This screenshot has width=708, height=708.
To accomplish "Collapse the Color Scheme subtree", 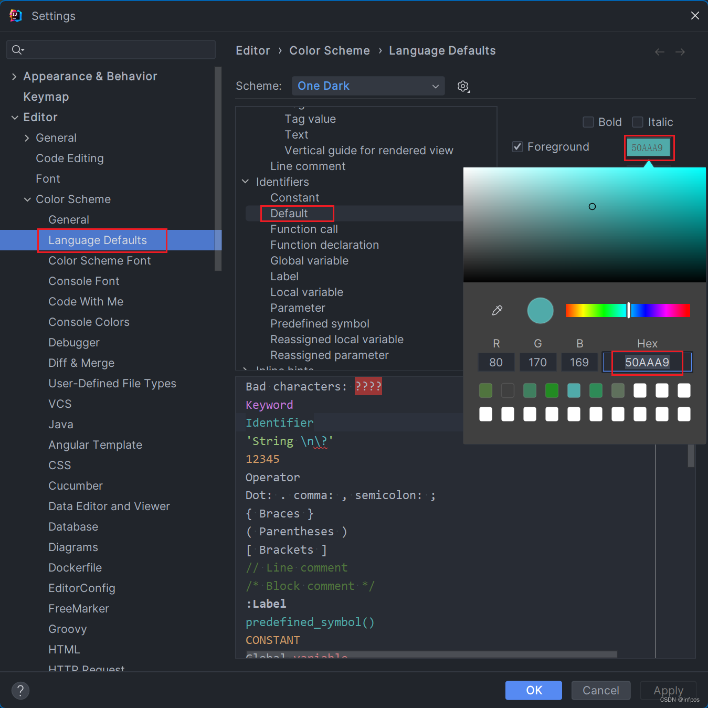I will click(x=27, y=199).
